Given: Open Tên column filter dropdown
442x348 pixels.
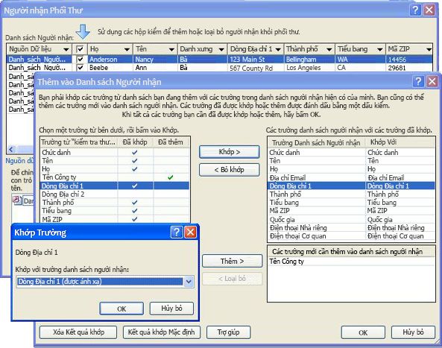Looking at the screenshot, I should pyautogui.click(x=171, y=50).
